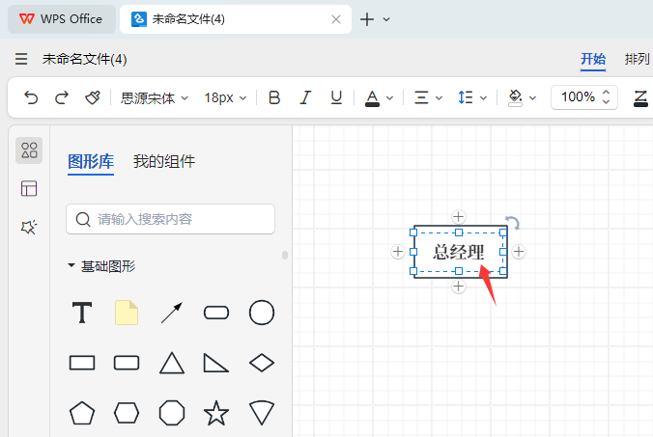Click the Undo arrow icon
The height and width of the screenshot is (437, 653).
coord(31,97)
